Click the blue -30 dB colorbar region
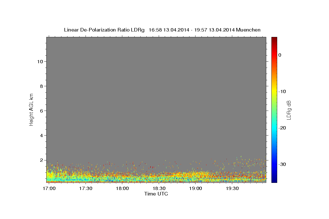The image size is (329, 219). (274, 164)
